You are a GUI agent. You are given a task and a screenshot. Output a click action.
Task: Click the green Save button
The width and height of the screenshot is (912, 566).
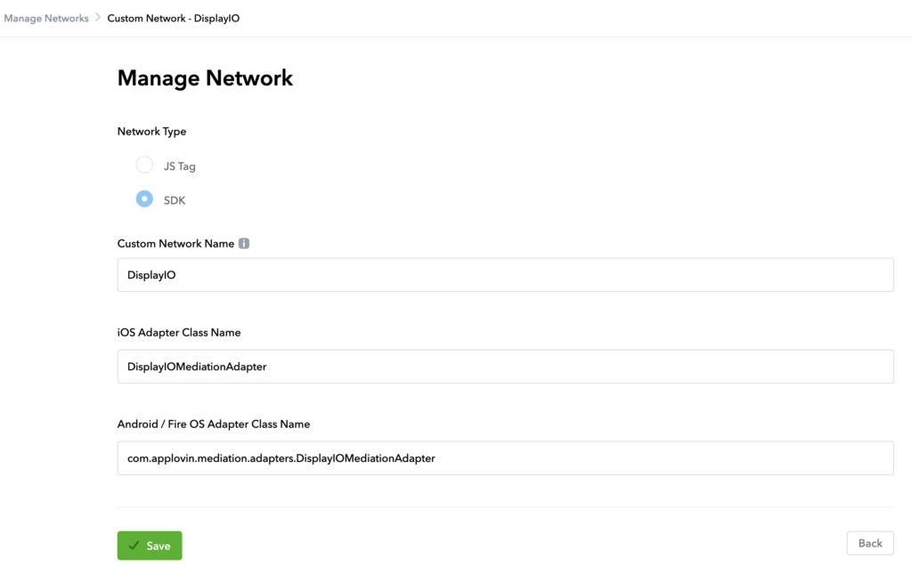(150, 546)
